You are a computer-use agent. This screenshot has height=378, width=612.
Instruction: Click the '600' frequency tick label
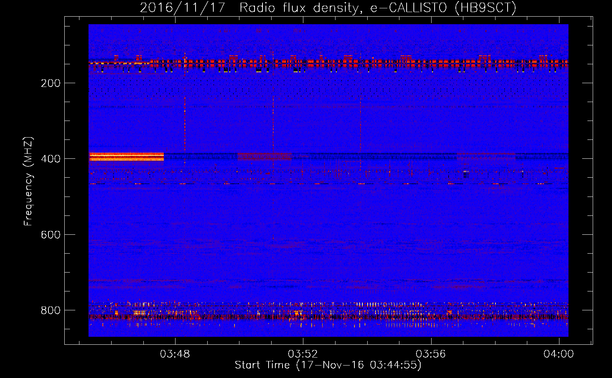tap(51, 235)
